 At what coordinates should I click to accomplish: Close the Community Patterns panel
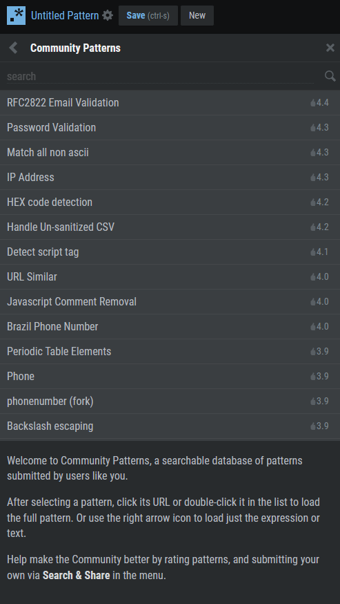[330, 48]
